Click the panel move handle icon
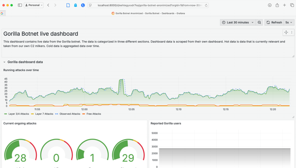This screenshot has width=296, height=168. (x=286, y=32)
